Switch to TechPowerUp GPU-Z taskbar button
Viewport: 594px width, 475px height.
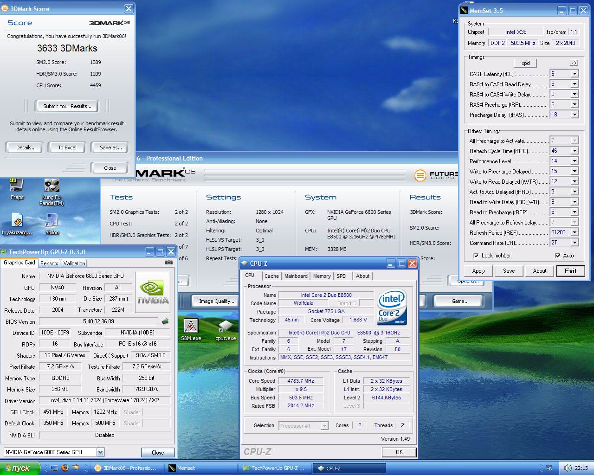[x=275, y=469]
